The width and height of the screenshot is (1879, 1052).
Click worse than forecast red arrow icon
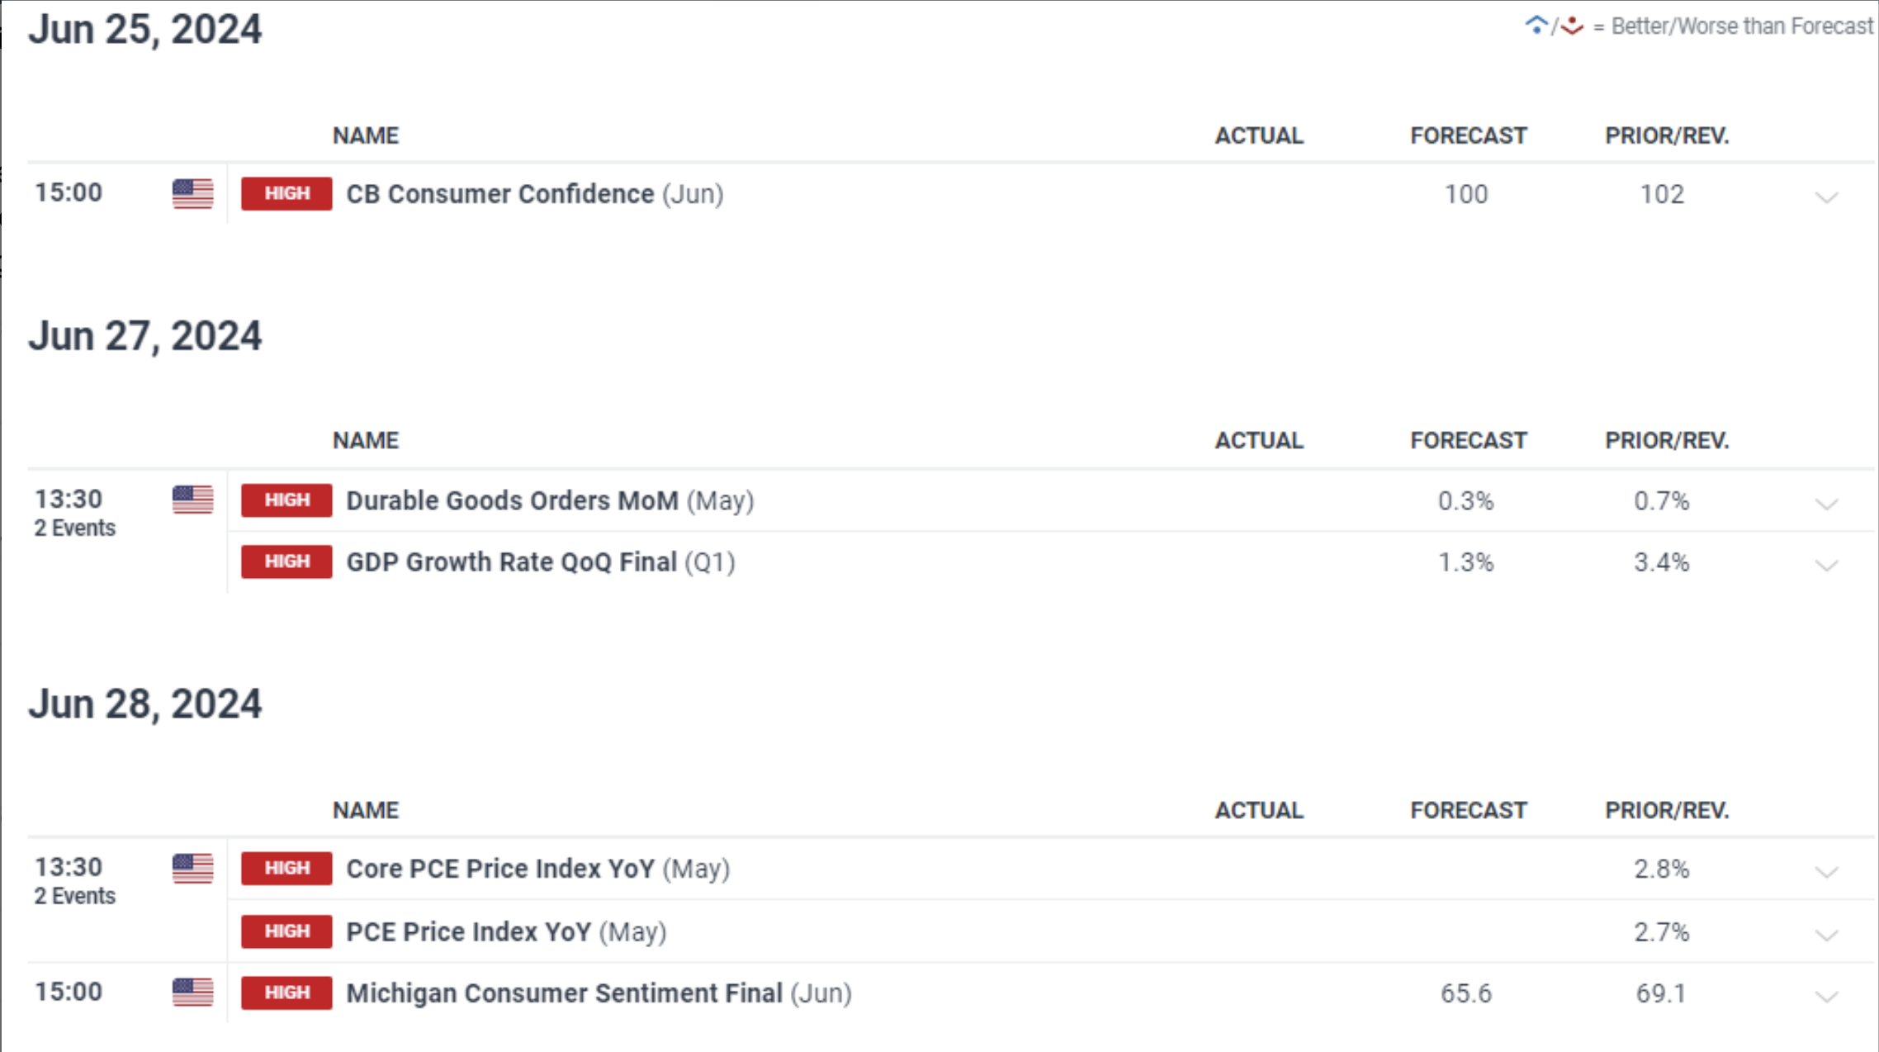pyautogui.click(x=1572, y=26)
